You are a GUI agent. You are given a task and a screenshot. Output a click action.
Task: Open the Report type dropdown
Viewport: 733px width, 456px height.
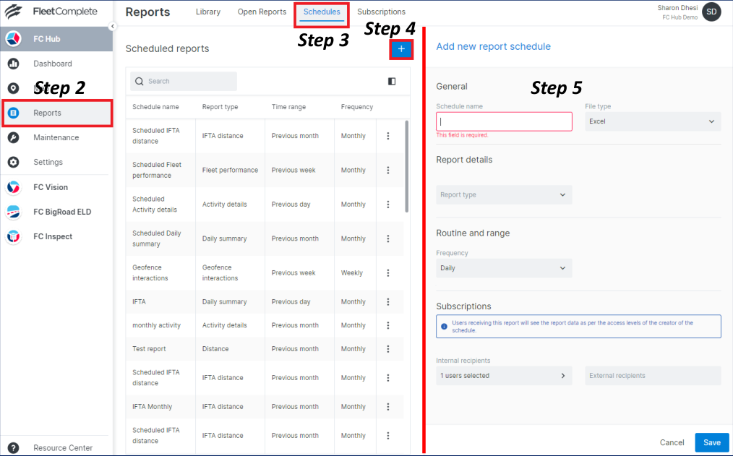coord(504,194)
